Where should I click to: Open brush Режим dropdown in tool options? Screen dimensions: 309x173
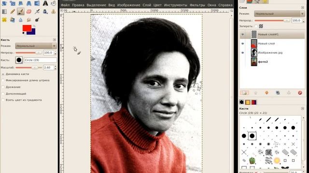pyautogui.click(x=36, y=46)
